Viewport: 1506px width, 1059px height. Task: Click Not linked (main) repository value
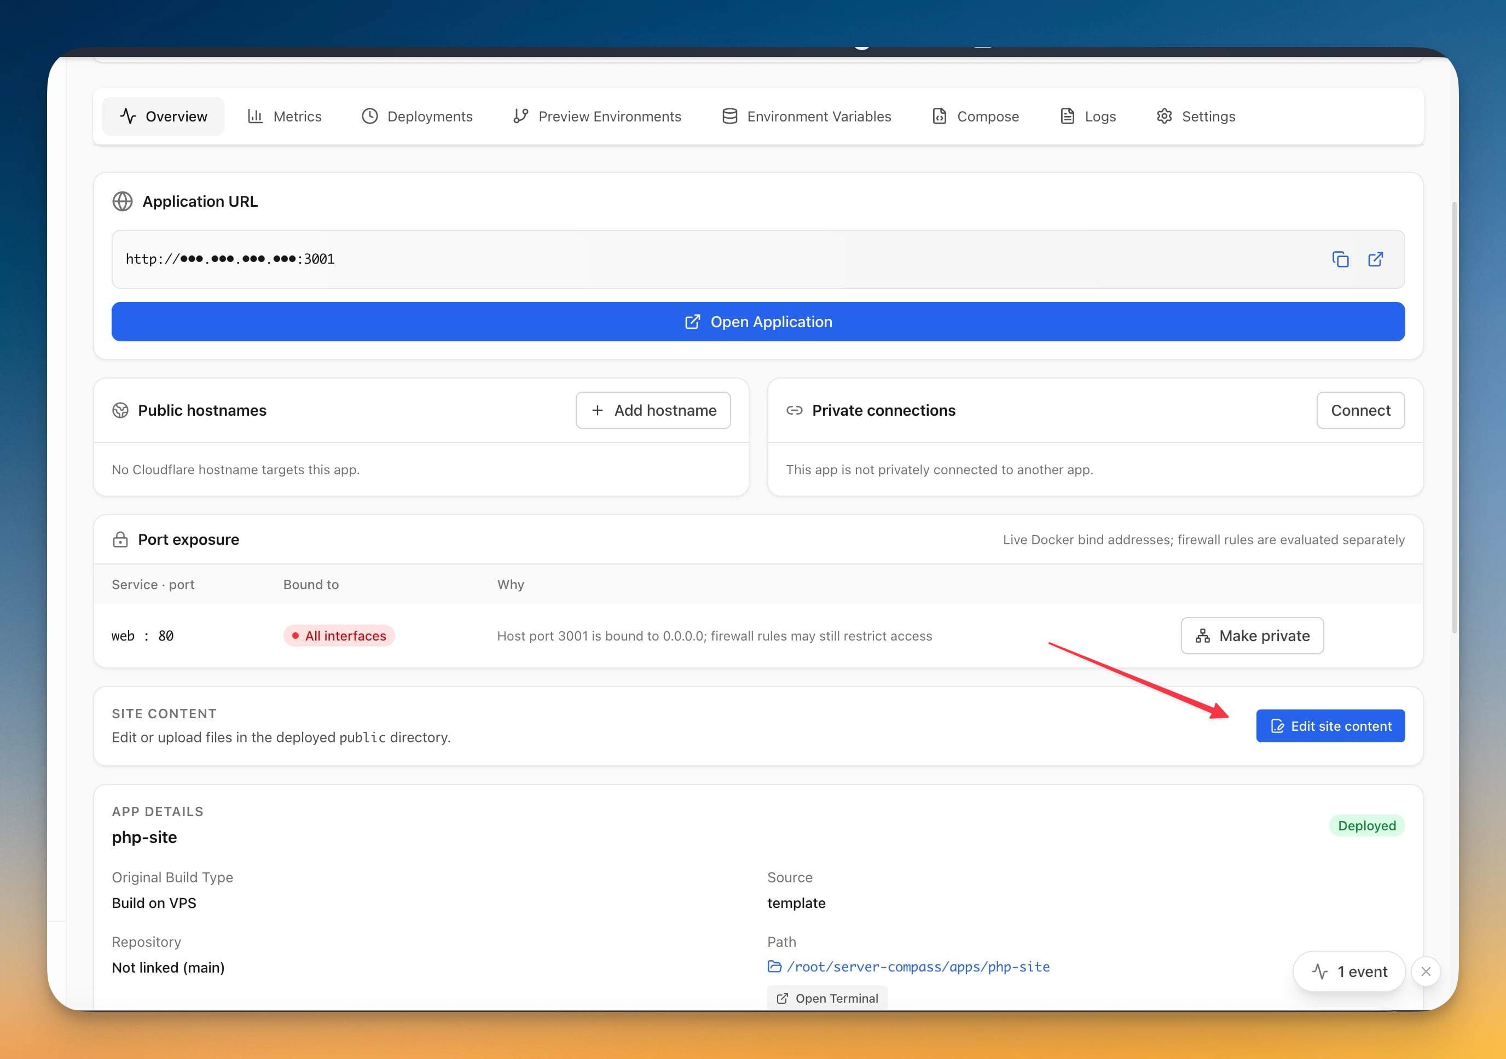[168, 968]
